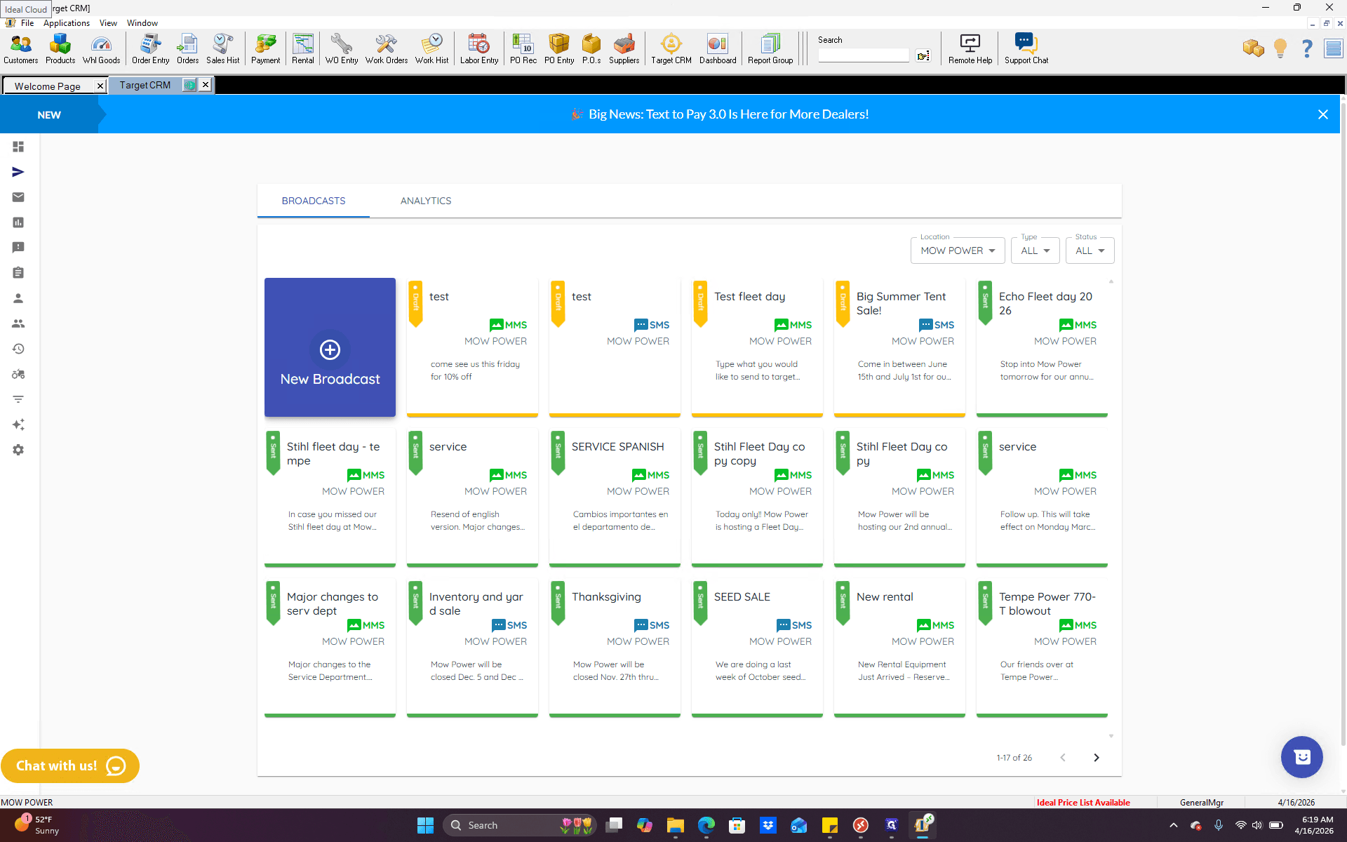Create a New Broadcast
This screenshot has height=842, width=1347.
(330, 347)
